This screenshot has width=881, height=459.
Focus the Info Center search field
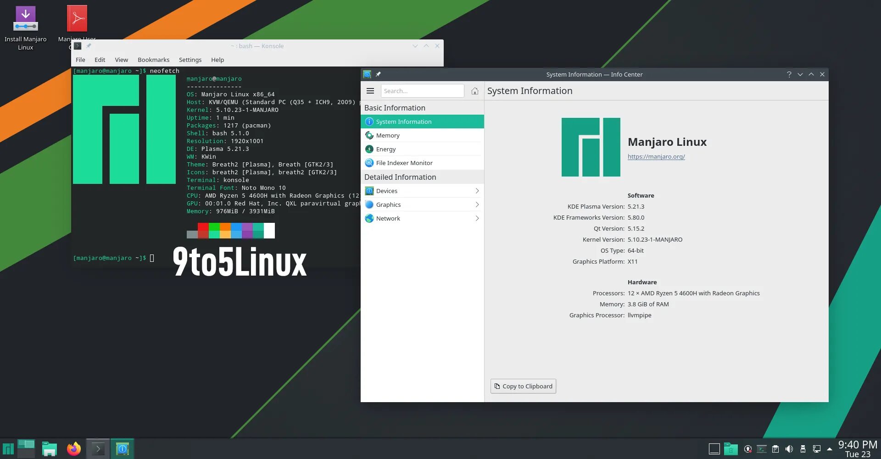tap(422, 91)
